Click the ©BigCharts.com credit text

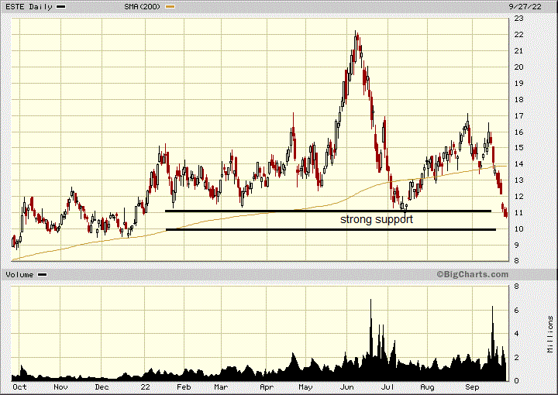(472, 274)
